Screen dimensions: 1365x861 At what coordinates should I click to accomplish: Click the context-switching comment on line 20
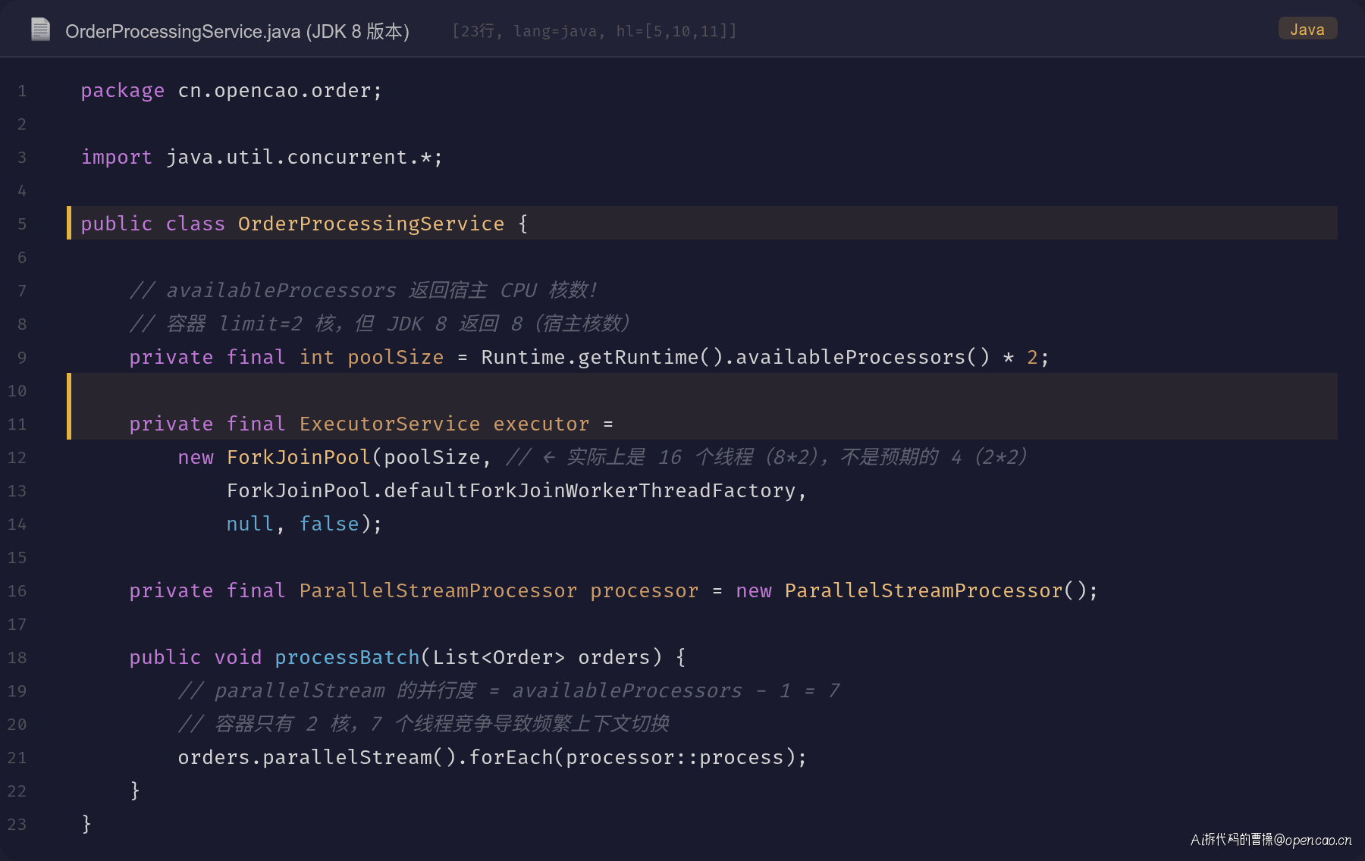pos(423,725)
